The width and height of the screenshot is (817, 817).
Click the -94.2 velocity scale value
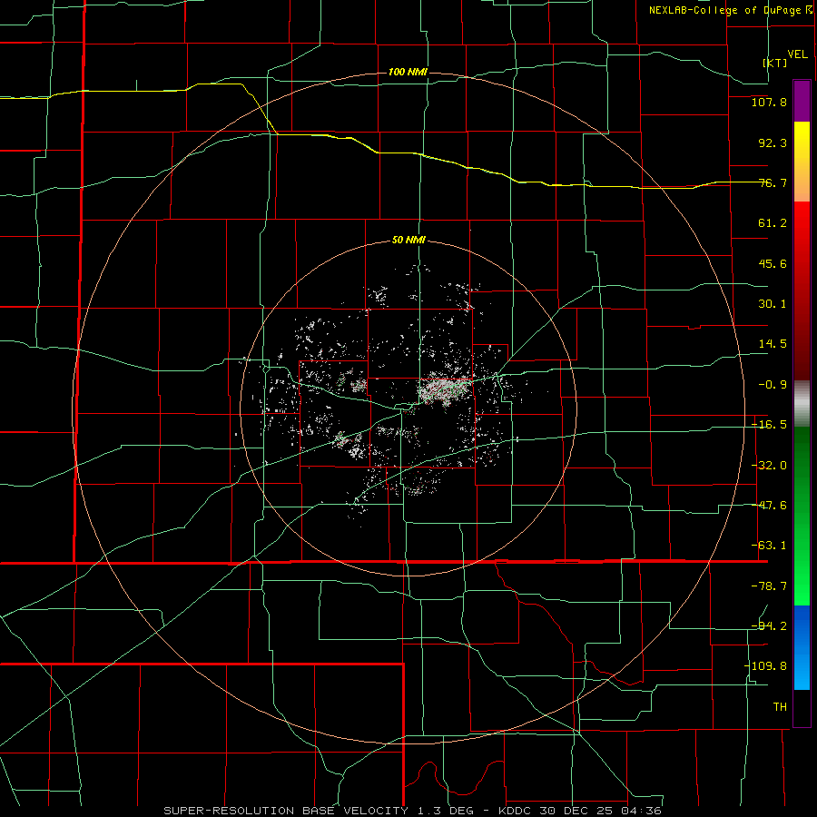click(769, 625)
